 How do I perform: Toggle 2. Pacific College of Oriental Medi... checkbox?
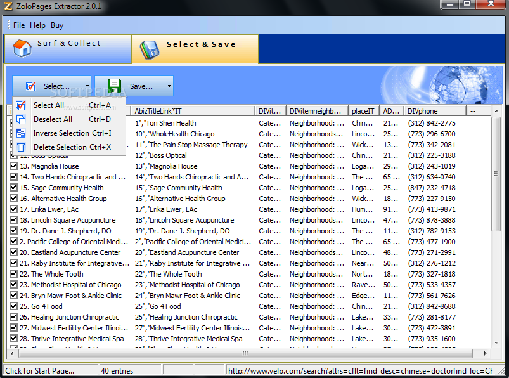pos(13,241)
